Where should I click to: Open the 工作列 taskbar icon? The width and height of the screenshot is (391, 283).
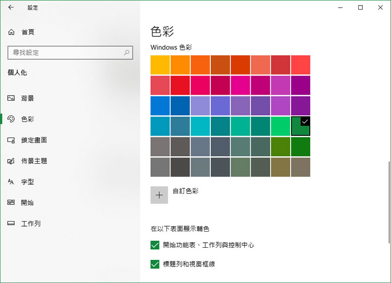click(11, 224)
